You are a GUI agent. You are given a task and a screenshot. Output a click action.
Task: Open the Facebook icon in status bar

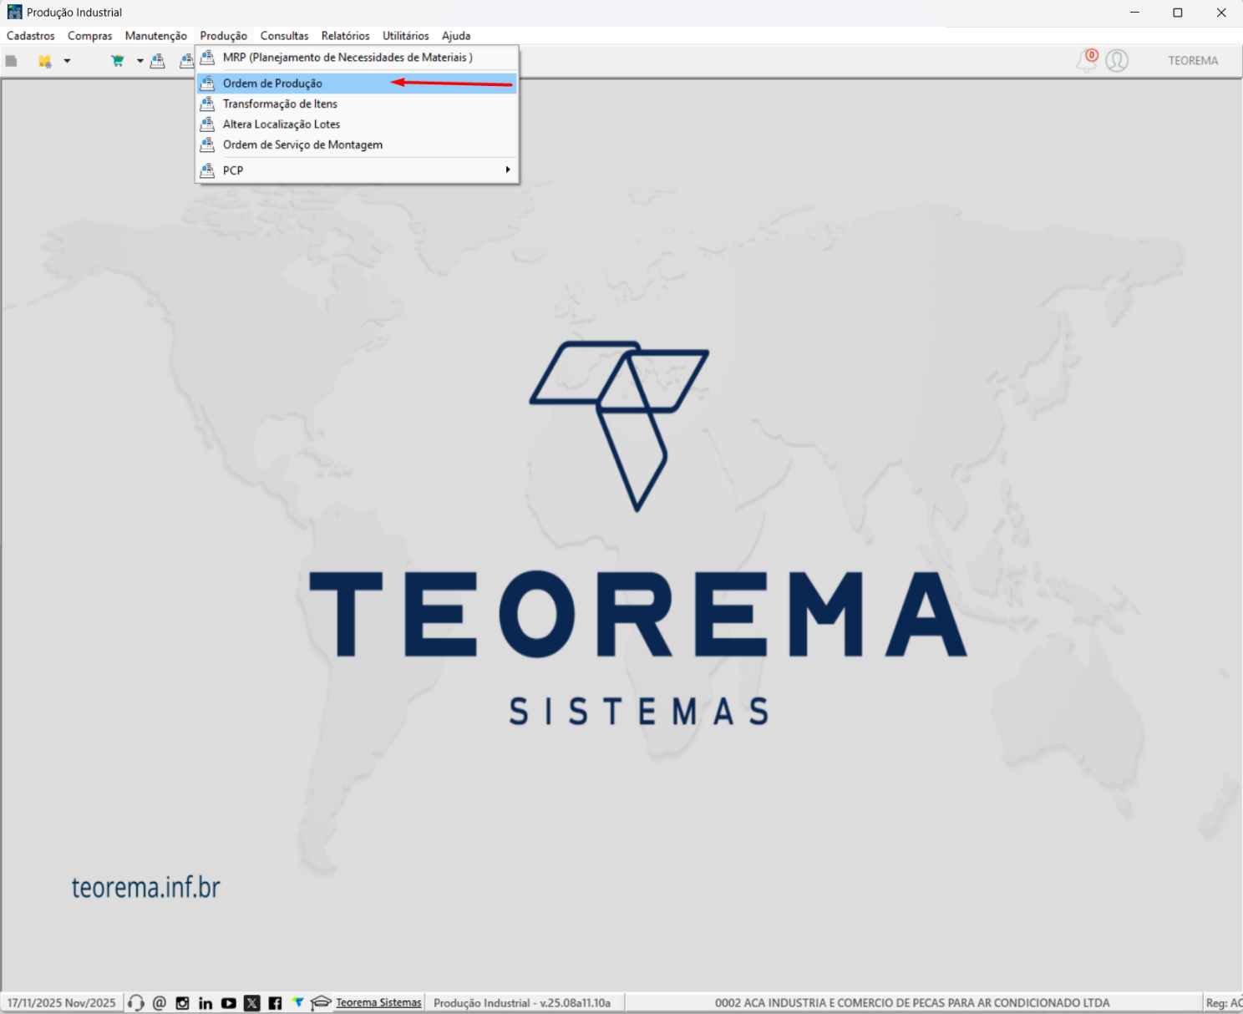275,1003
